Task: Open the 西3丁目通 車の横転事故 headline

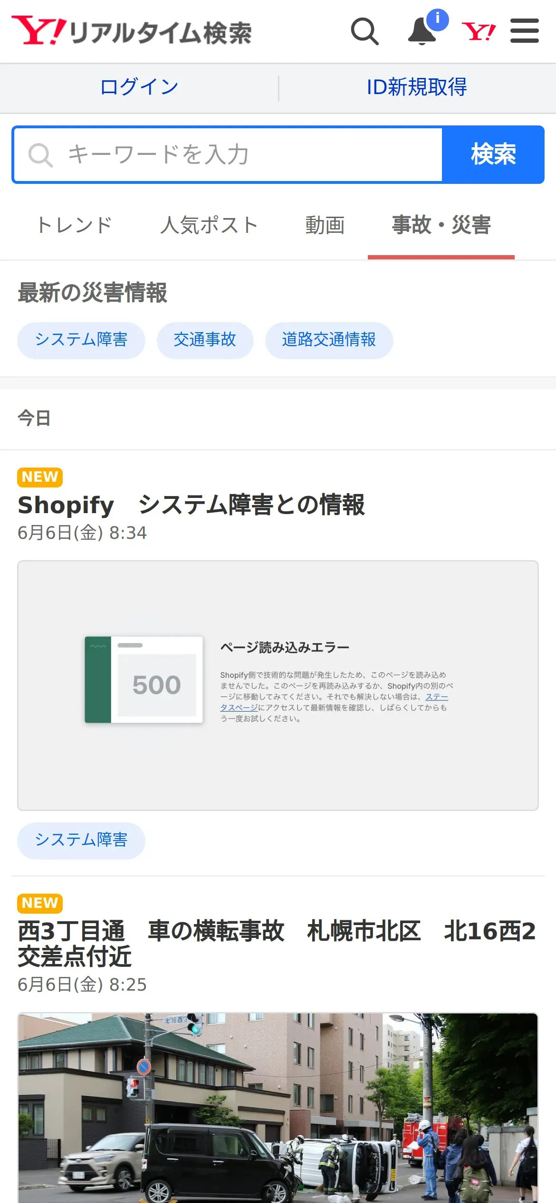Action: coord(277,943)
